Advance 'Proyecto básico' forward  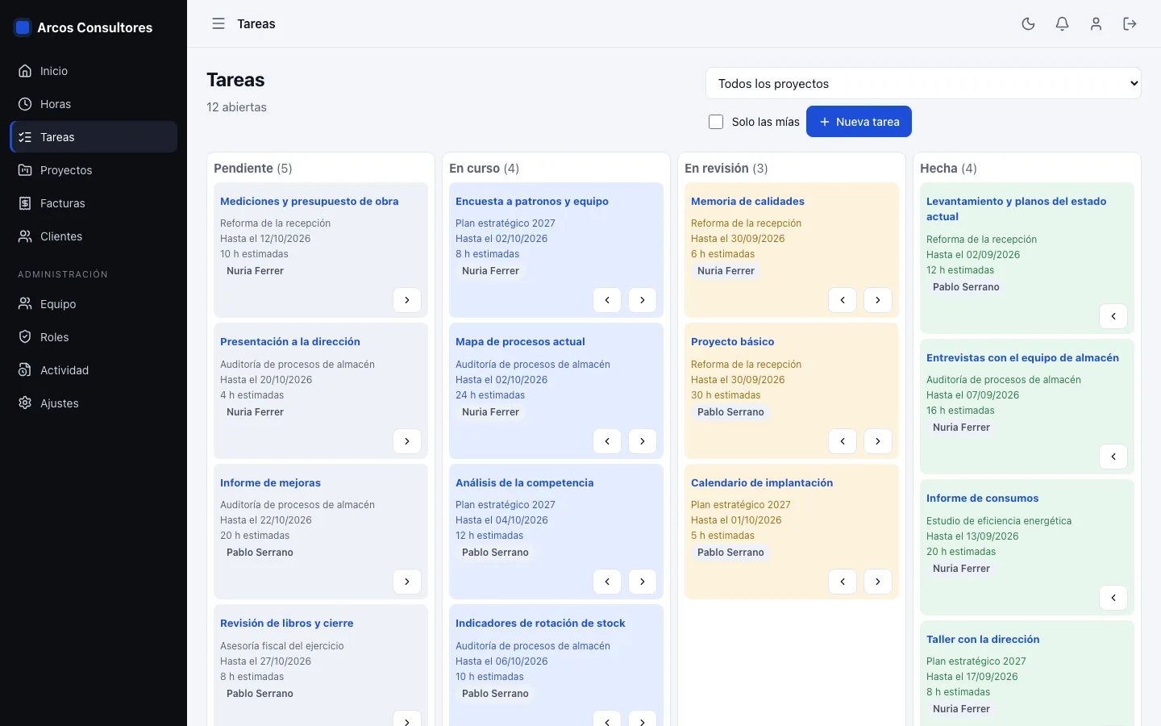click(878, 441)
